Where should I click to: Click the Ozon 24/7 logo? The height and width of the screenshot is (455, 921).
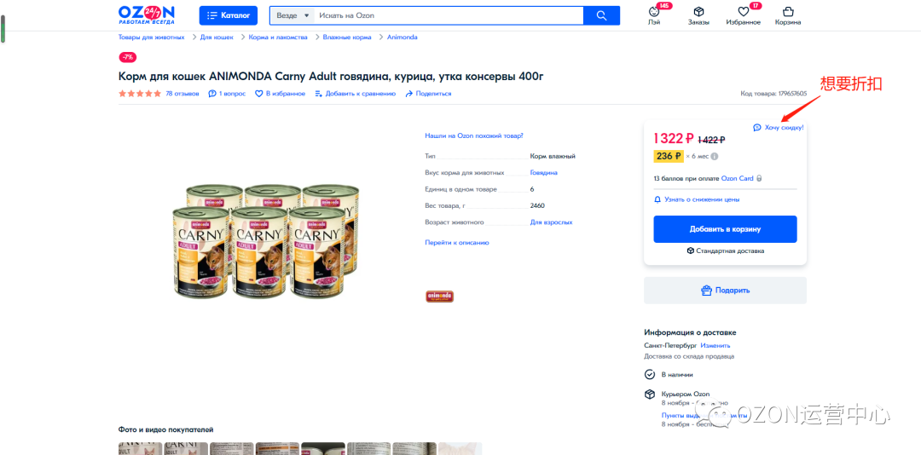point(147,14)
